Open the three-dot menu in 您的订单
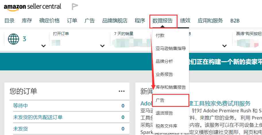262x135 pixels. coord(122,91)
